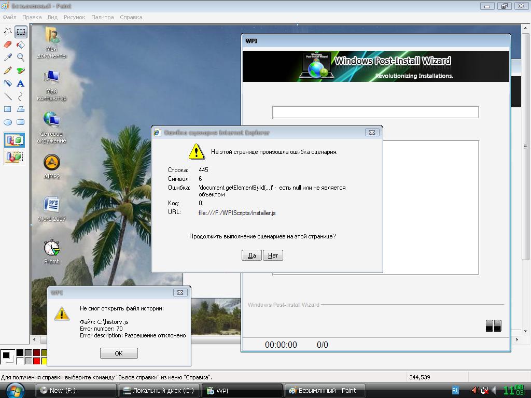Click the red volume speaker tray icon
The width and height of the screenshot is (531, 398).
coord(475,391)
